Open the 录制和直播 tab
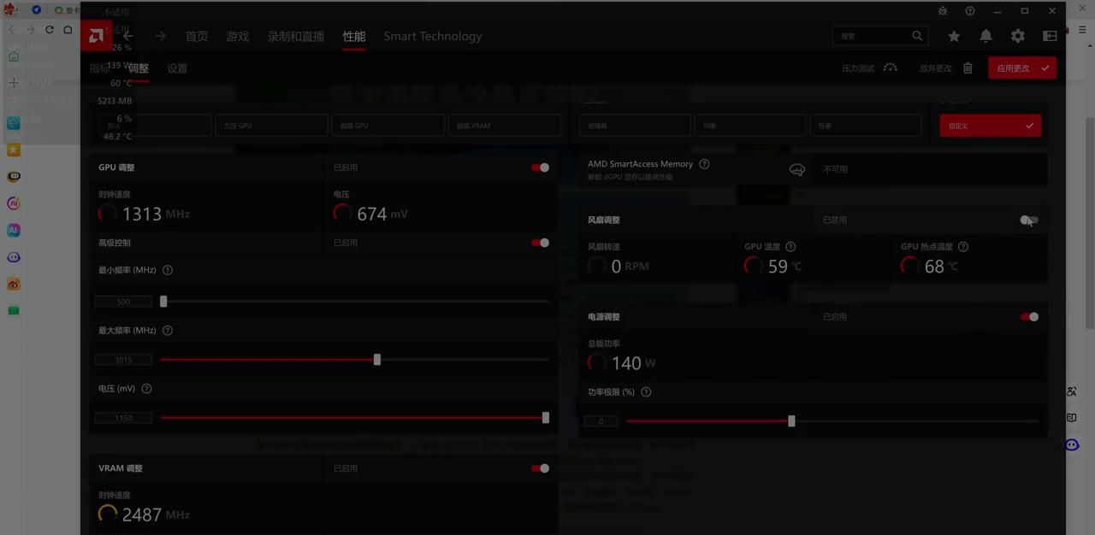This screenshot has height=535, width=1095. point(296,36)
